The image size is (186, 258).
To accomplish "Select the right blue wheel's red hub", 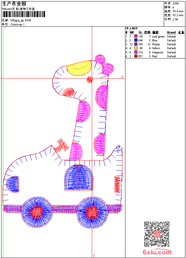I will click(92, 212).
